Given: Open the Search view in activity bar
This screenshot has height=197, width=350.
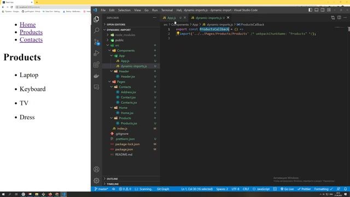Looking at the screenshot, I should click(x=96, y=31).
